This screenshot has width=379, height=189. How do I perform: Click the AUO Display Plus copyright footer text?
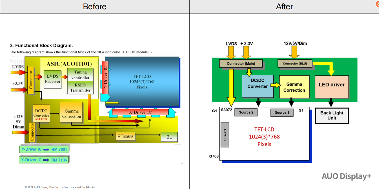point(60,187)
